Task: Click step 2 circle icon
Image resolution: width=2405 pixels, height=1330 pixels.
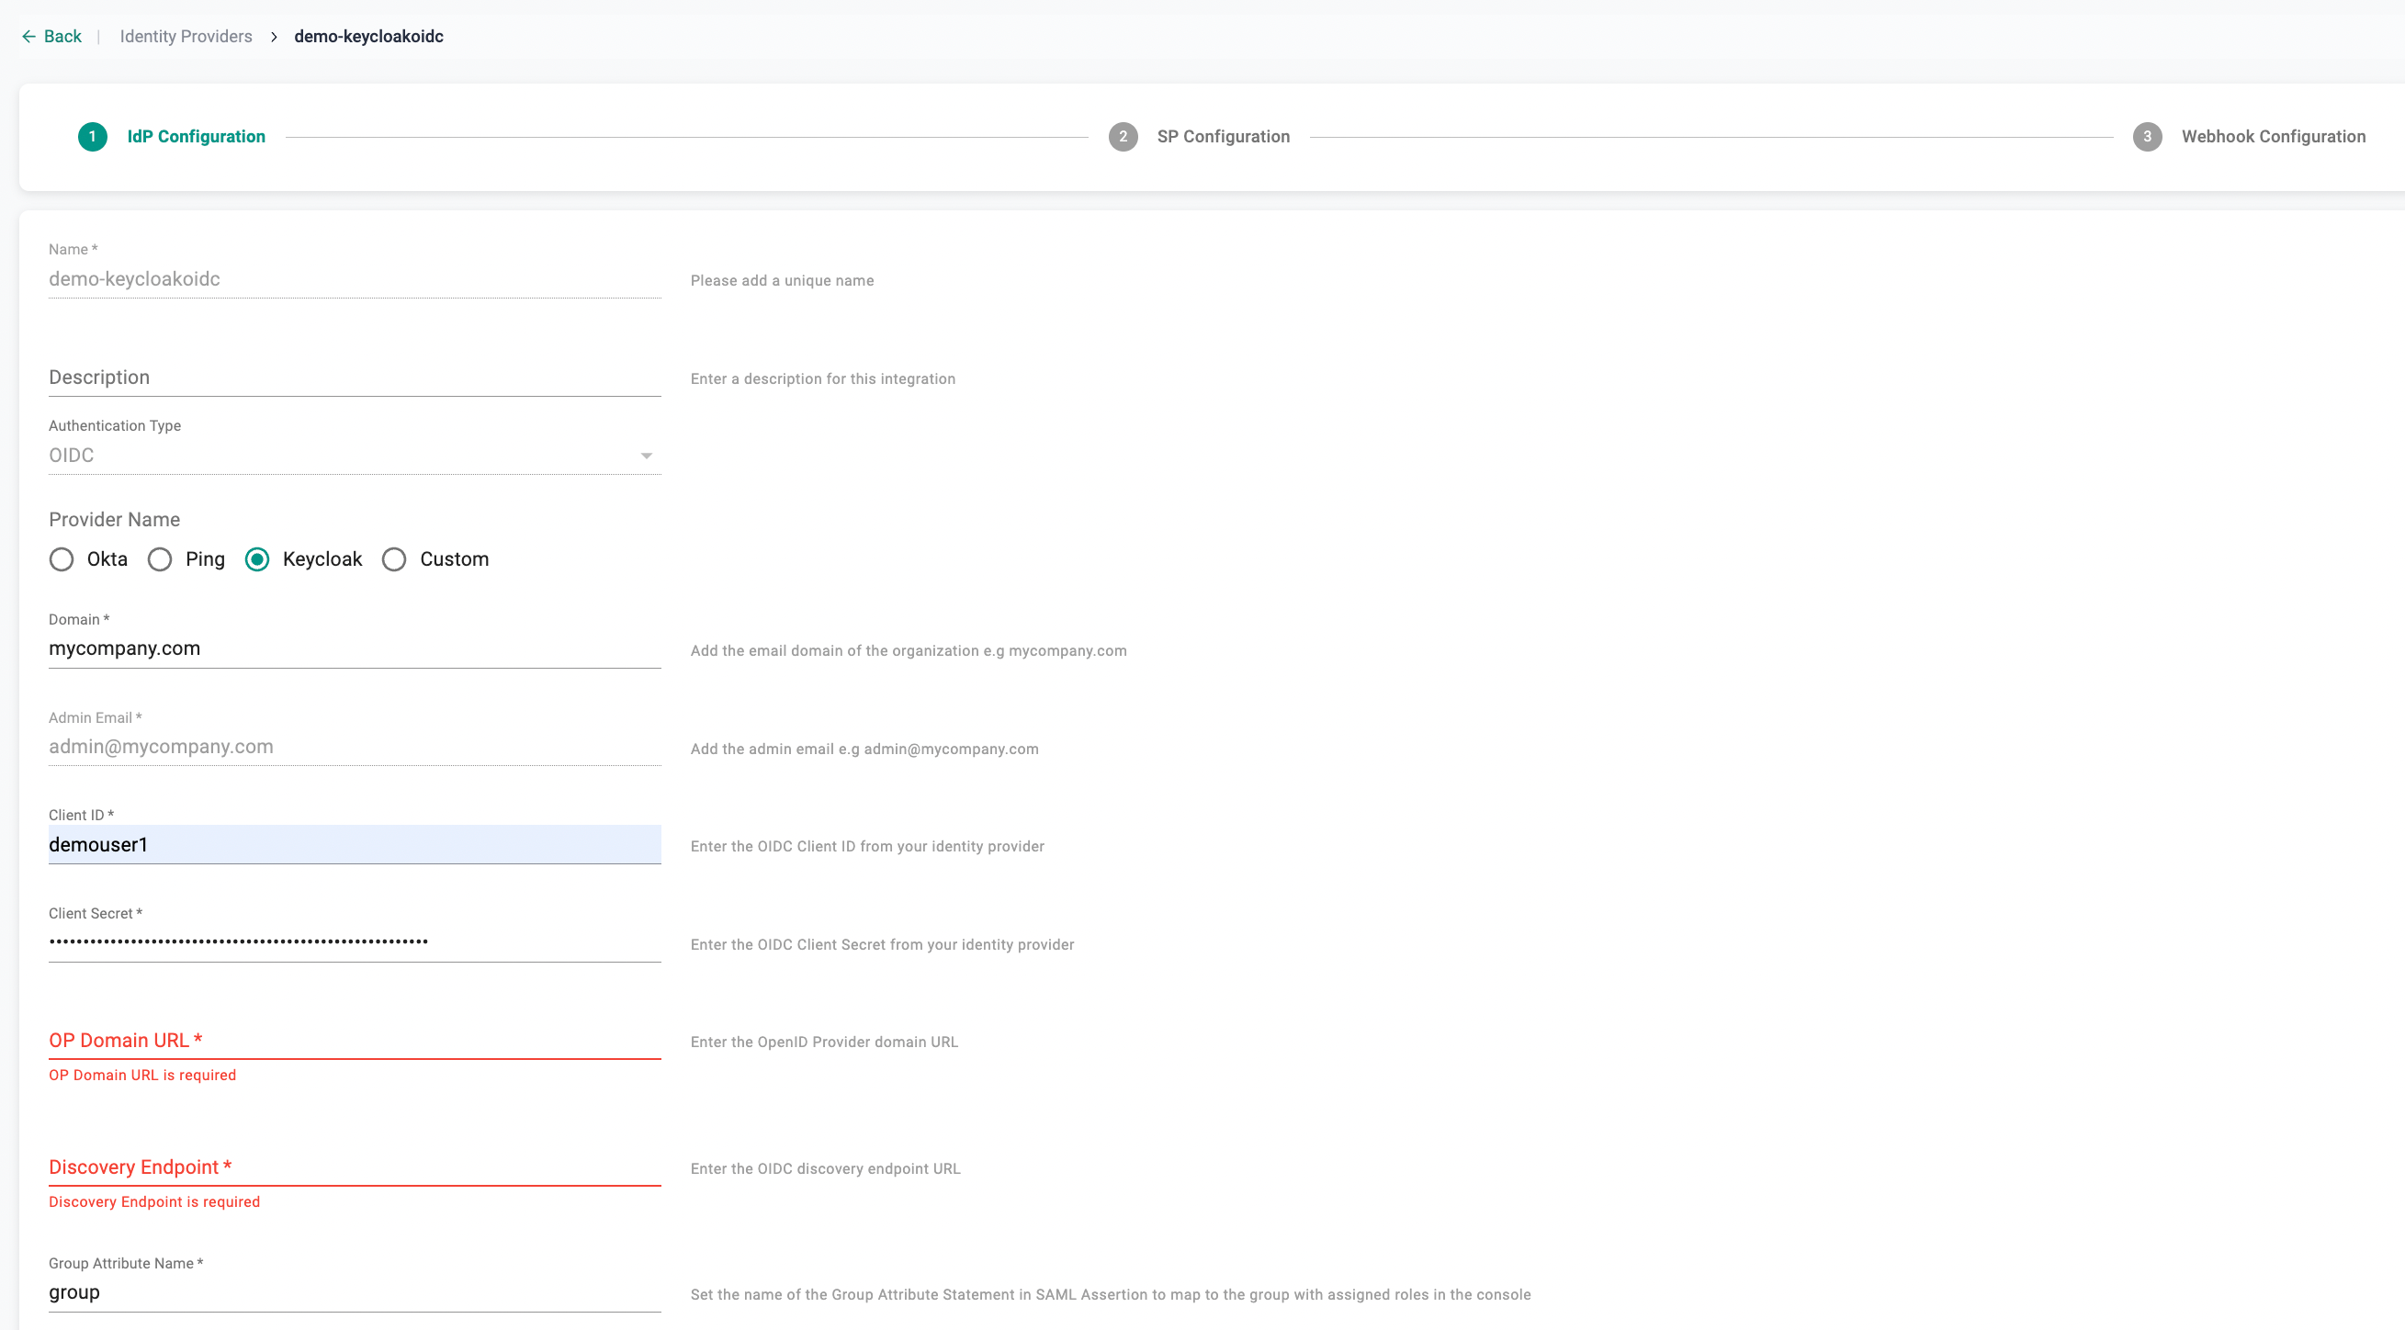Action: 1123,136
